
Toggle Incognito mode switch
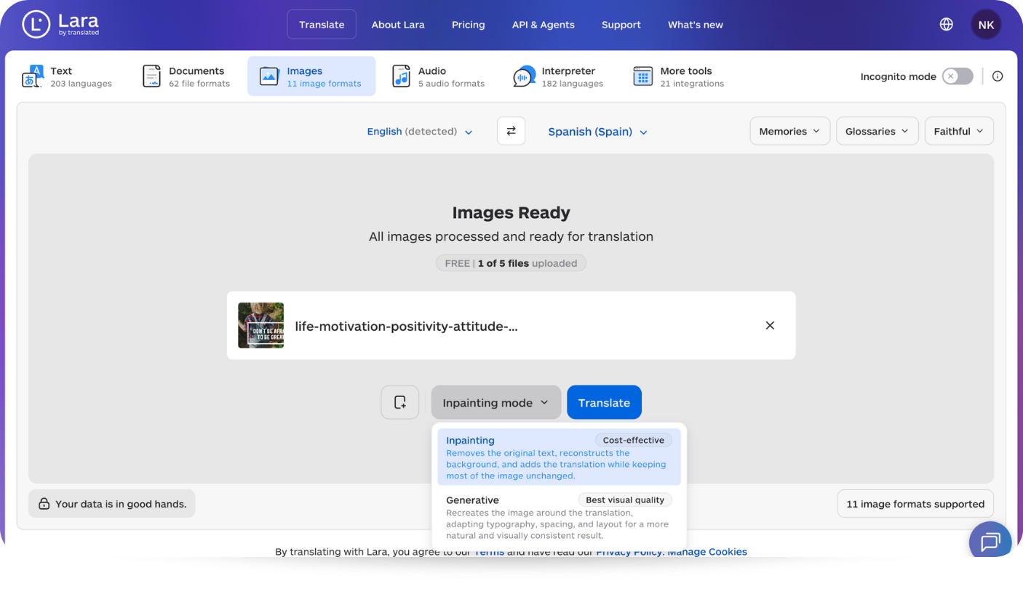958,76
